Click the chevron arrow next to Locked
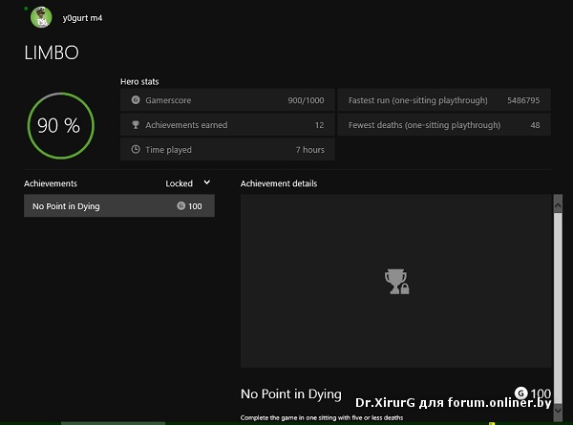The image size is (573, 425). point(207,182)
